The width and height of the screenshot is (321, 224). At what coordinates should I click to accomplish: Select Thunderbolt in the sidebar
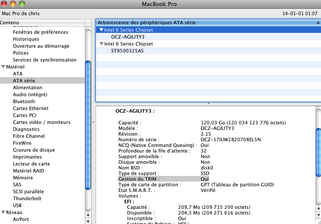click(27, 199)
